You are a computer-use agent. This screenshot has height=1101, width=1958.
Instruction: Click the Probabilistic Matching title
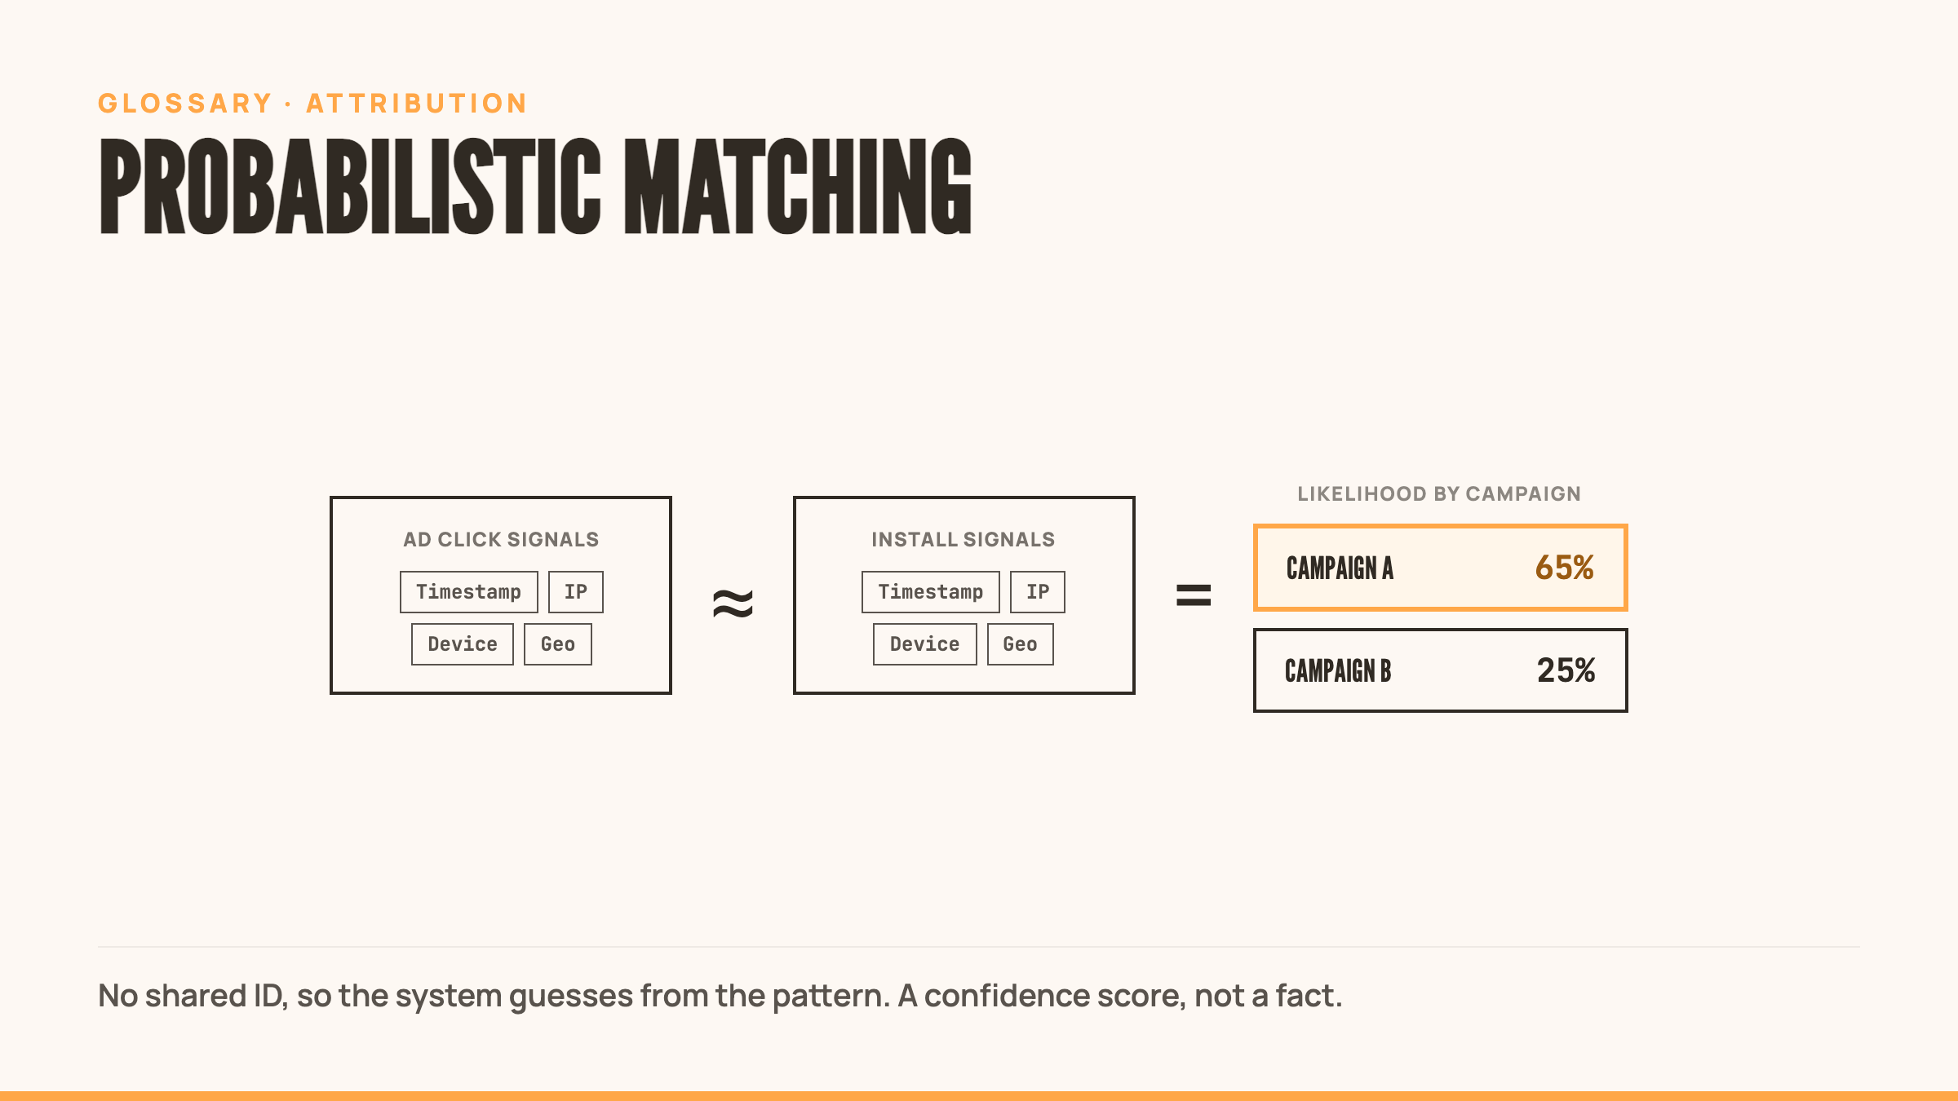535,186
